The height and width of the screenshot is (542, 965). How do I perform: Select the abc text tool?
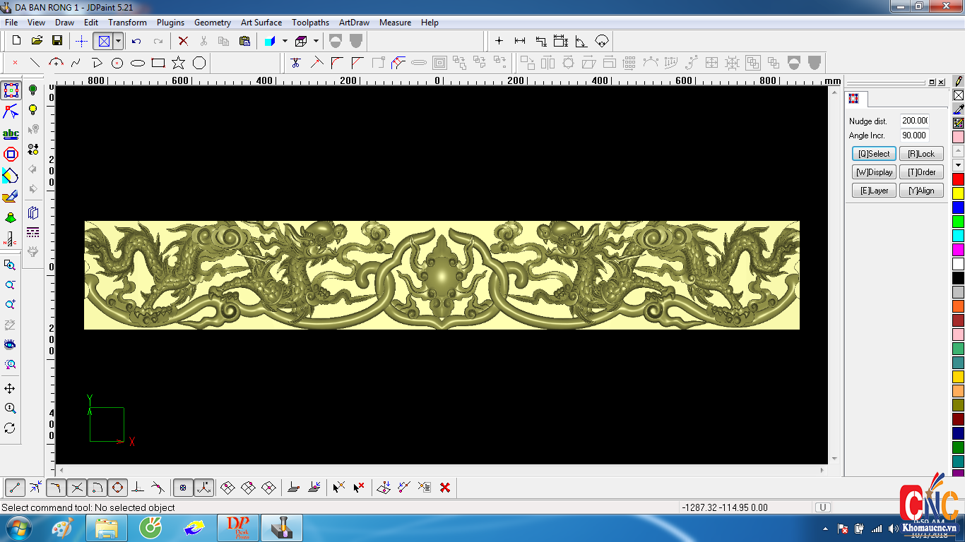pyautogui.click(x=11, y=133)
